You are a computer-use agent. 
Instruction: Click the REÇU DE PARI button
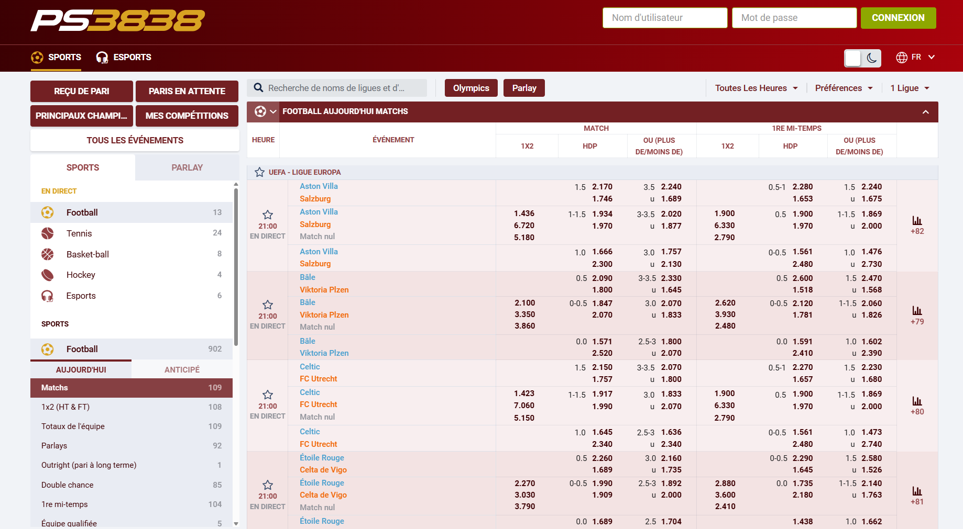[x=82, y=91]
